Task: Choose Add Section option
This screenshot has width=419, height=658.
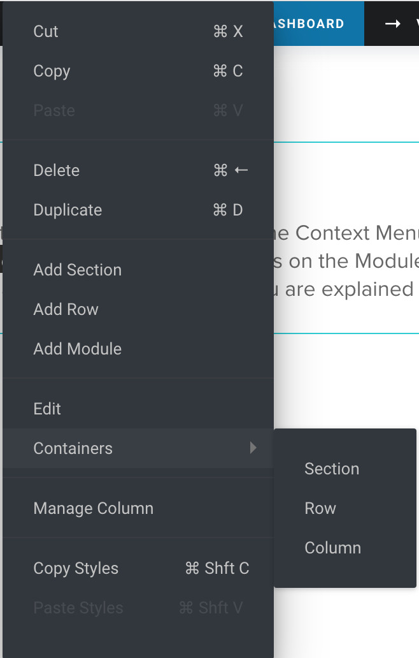Action: click(x=77, y=270)
